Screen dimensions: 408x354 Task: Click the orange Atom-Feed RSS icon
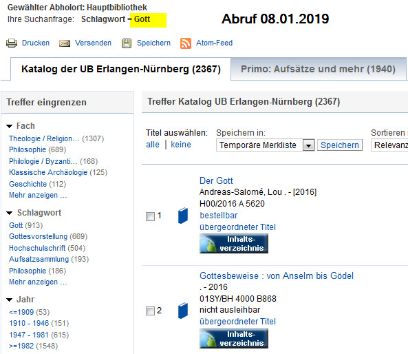[x=186, y=43]
